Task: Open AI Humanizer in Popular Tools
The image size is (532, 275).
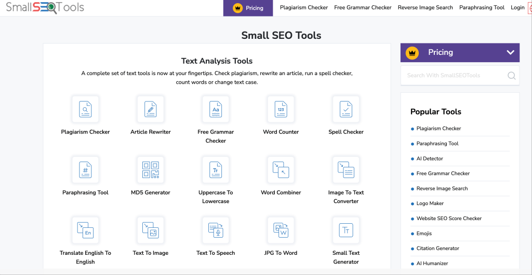Action: click(x=432, y=263)
